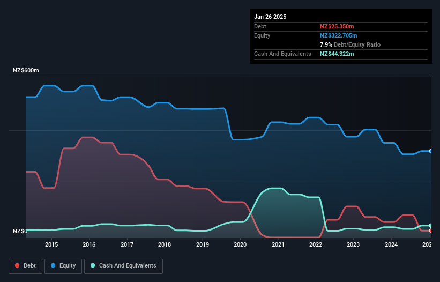Screen dimensions: 440x282
Task: Click the NZ$0 y-axis label
Action: [x=19, y=232]
